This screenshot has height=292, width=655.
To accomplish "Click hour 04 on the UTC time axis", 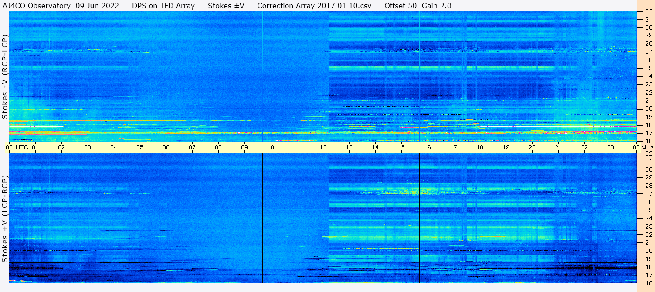I will pos(114,147).
